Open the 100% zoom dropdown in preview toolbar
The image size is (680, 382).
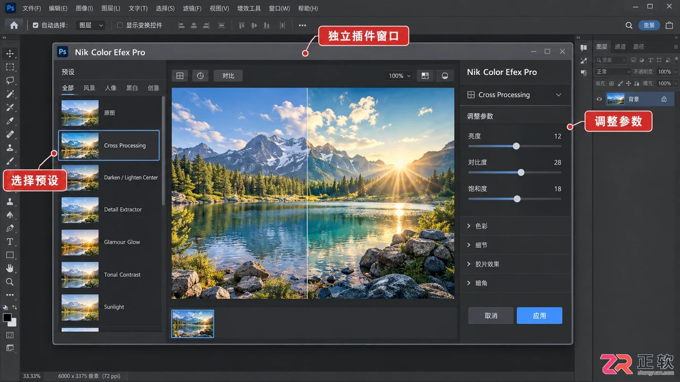399,76
